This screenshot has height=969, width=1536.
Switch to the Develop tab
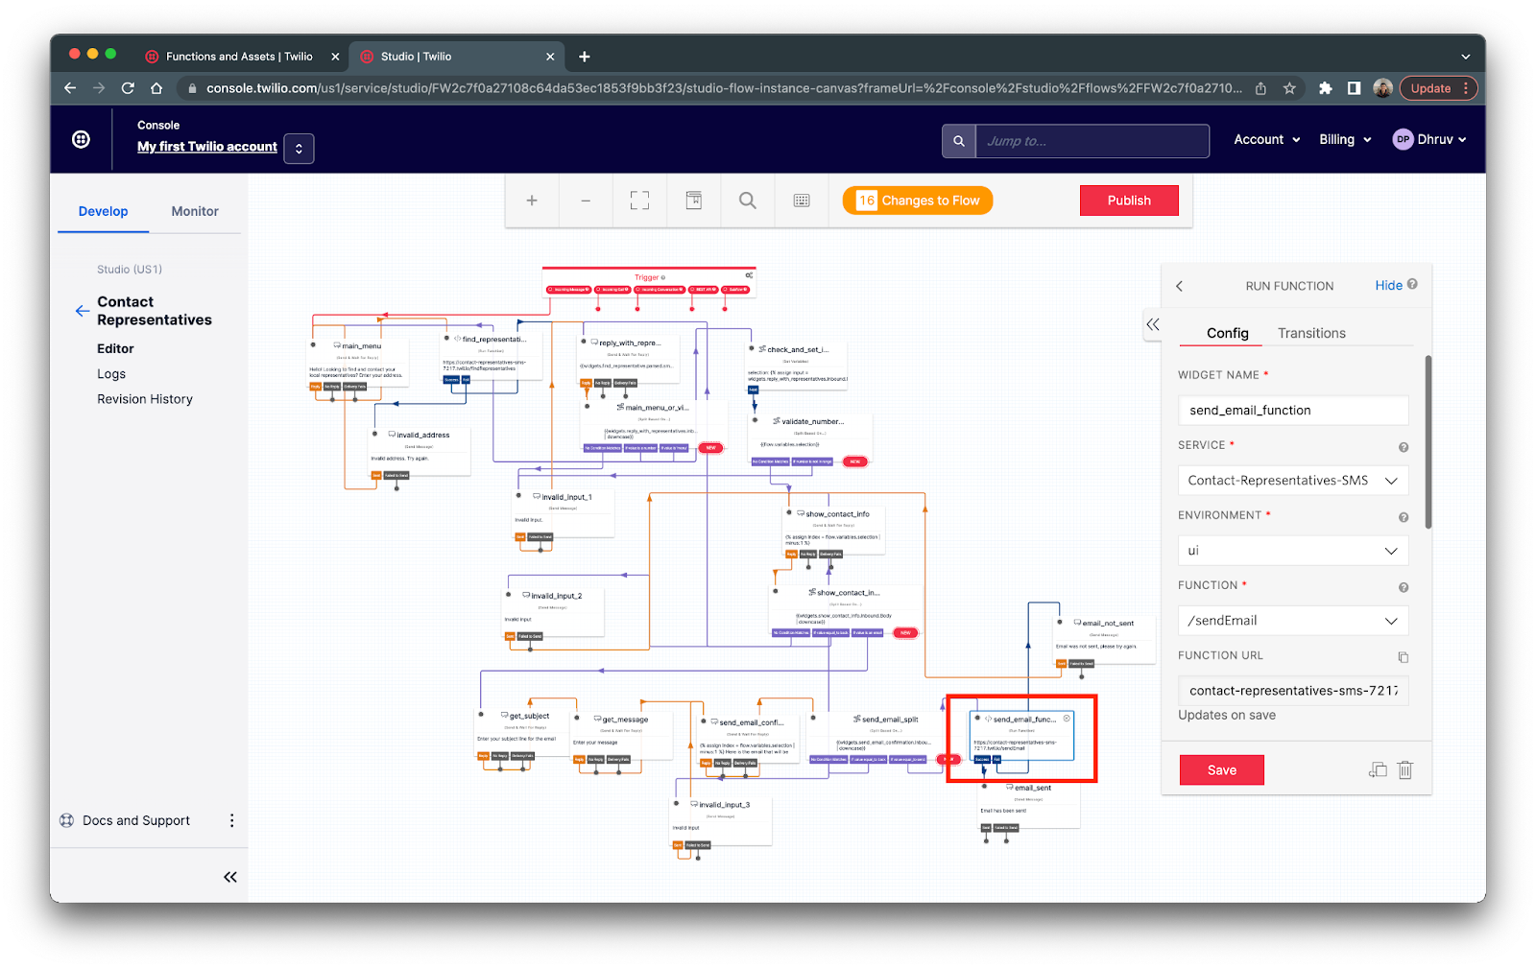pos(103,211)
